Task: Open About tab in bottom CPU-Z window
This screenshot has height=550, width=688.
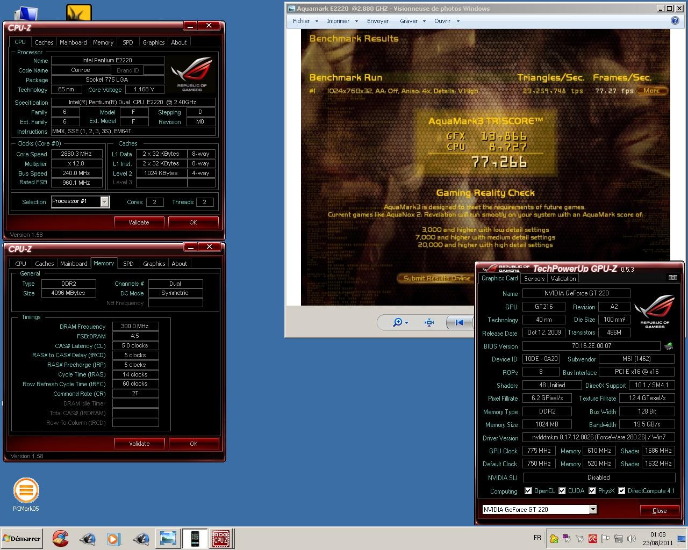Action: coord(180,264)
